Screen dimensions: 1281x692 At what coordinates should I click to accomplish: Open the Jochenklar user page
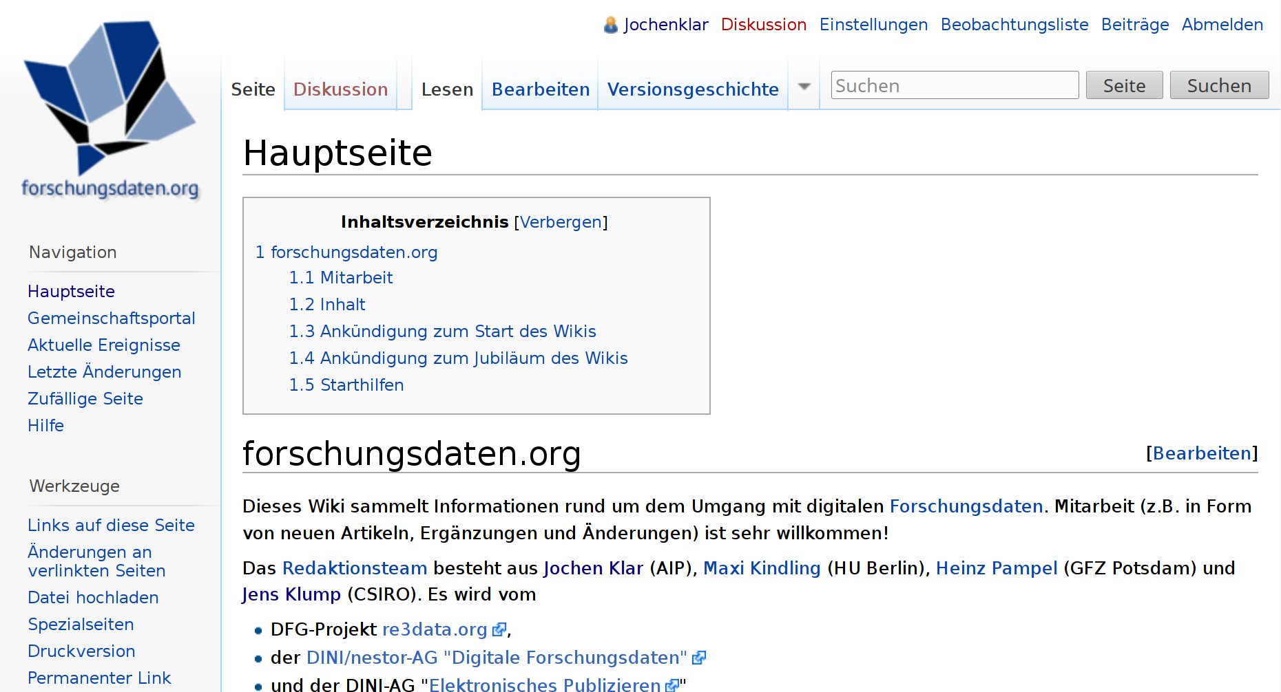point(665,25)
